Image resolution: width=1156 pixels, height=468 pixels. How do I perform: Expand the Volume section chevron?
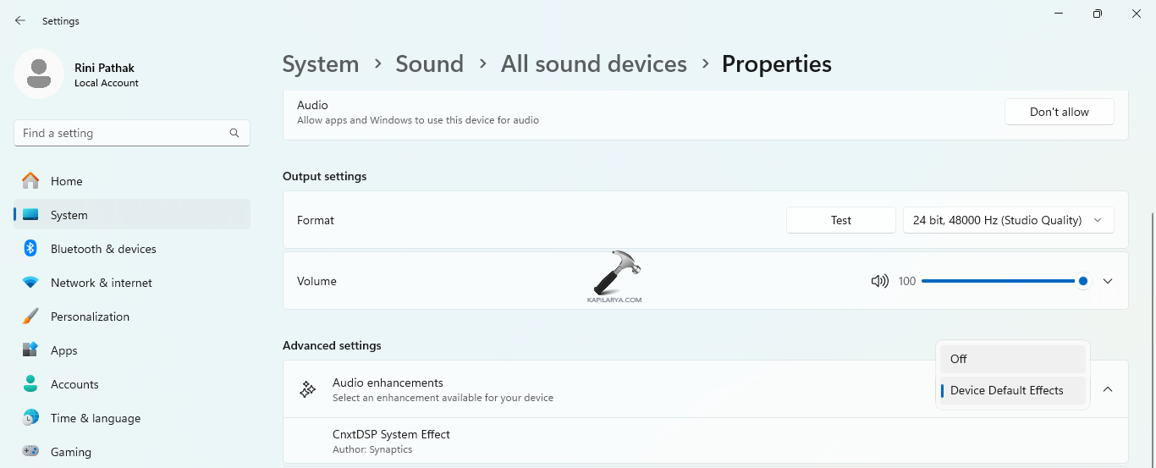click(x=1108, y=281)
